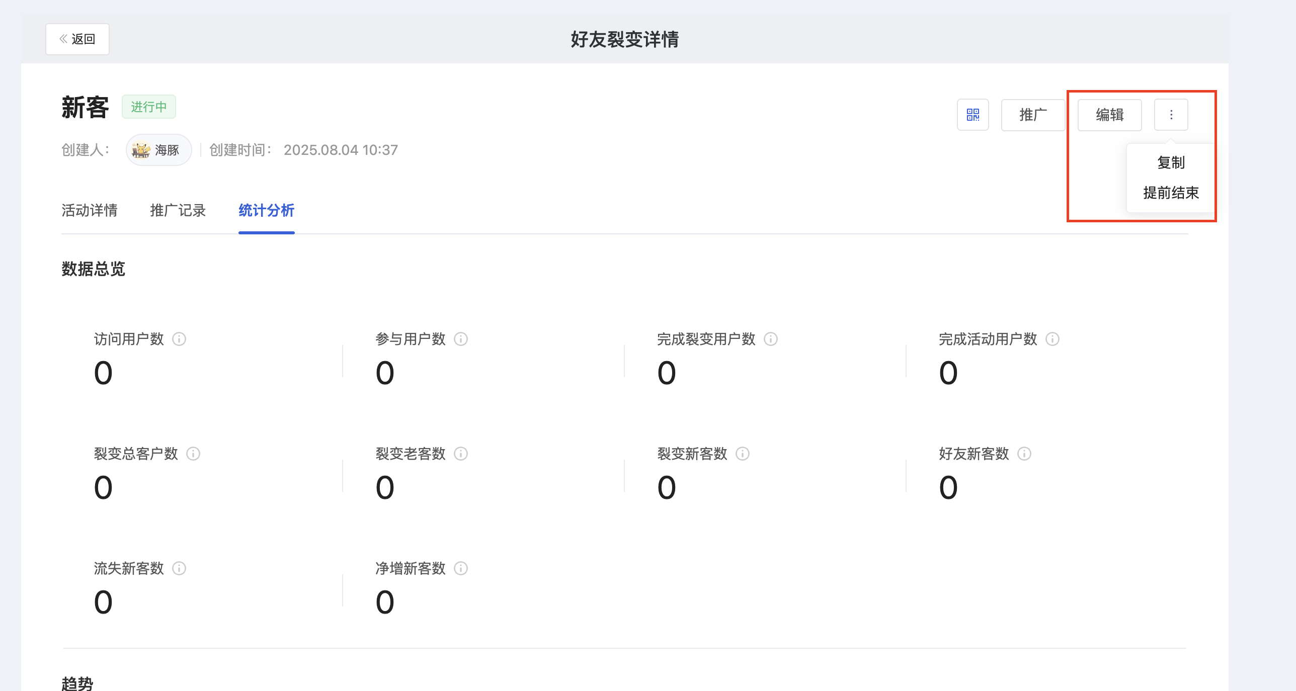
Task: Open the QR code icon button
Action: (x=973, y=115)
